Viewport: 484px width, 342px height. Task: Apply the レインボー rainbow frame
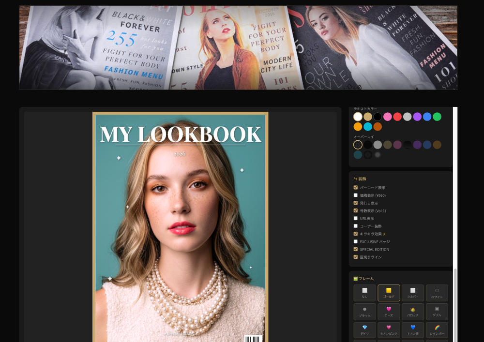click(437, 330)
